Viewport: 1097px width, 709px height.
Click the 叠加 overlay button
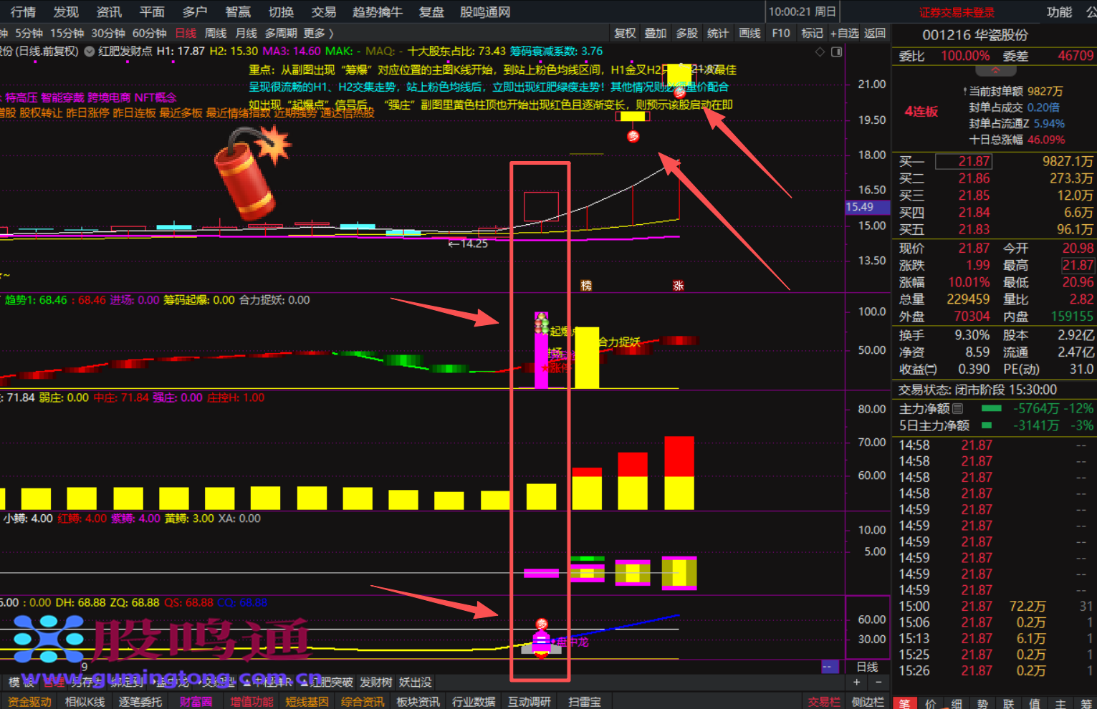[656, 33]
